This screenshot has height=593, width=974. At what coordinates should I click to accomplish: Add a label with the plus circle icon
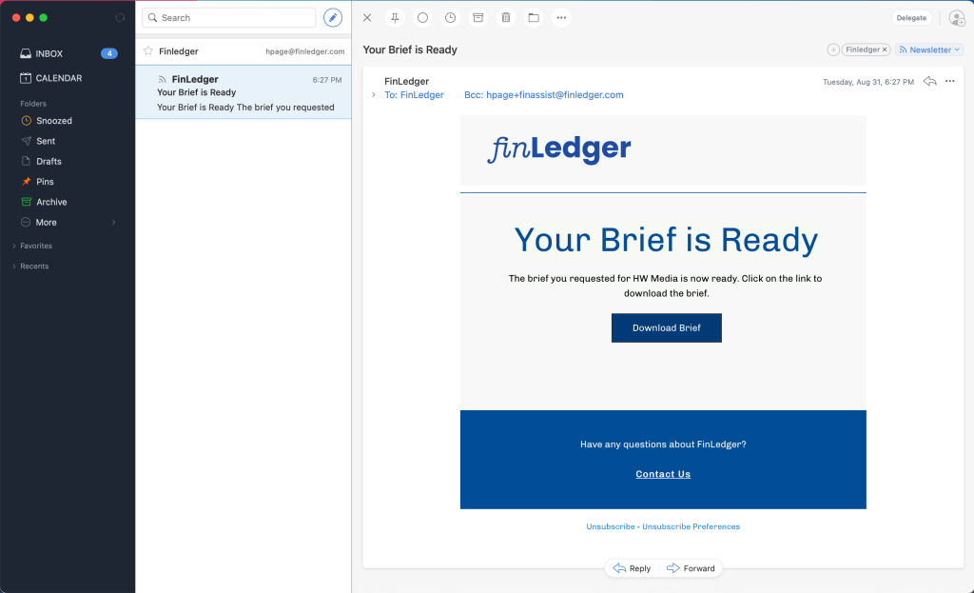[833, 49]
